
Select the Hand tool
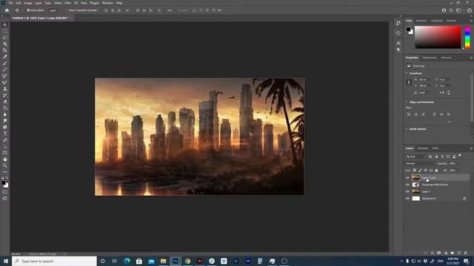(5, 160)
